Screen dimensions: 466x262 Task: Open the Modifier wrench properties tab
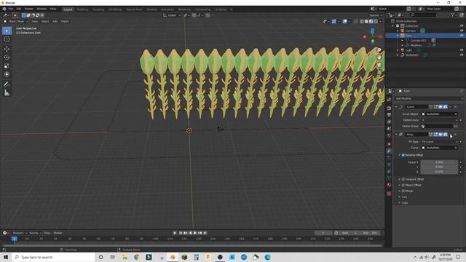pos(389,151)
